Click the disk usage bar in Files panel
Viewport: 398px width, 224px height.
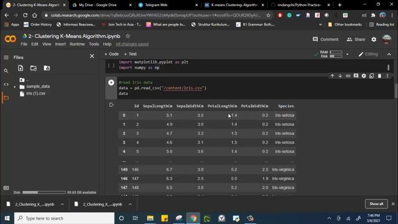[x=44, y=192]
